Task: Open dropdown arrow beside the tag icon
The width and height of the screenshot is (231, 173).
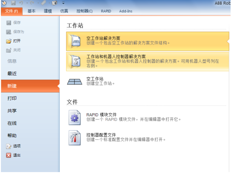Action: pyautogui.click(x=49, y=3)
